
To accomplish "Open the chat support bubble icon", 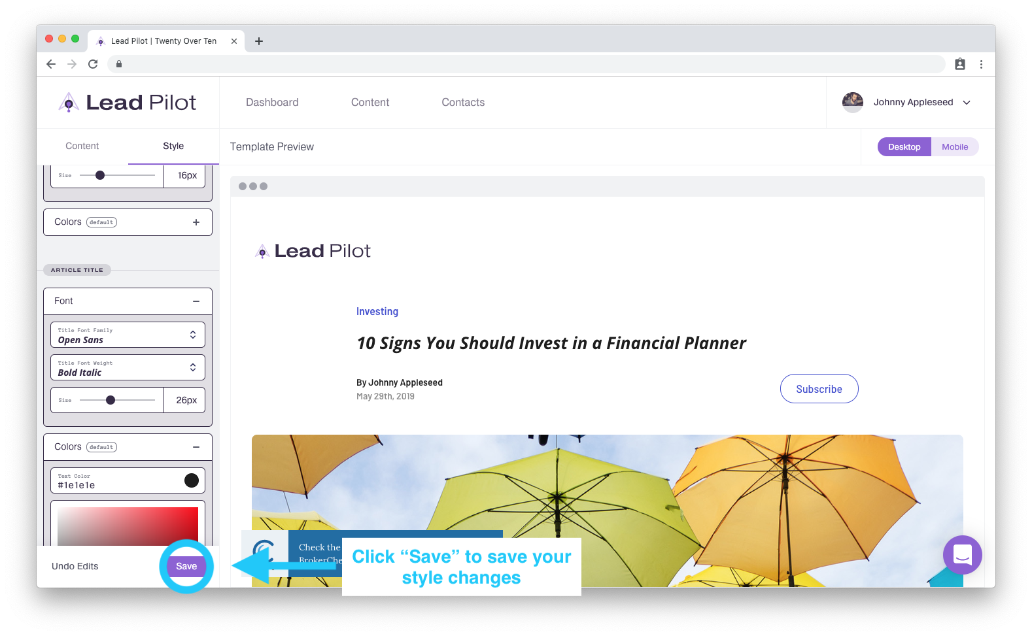I will [x=962, y=555].
